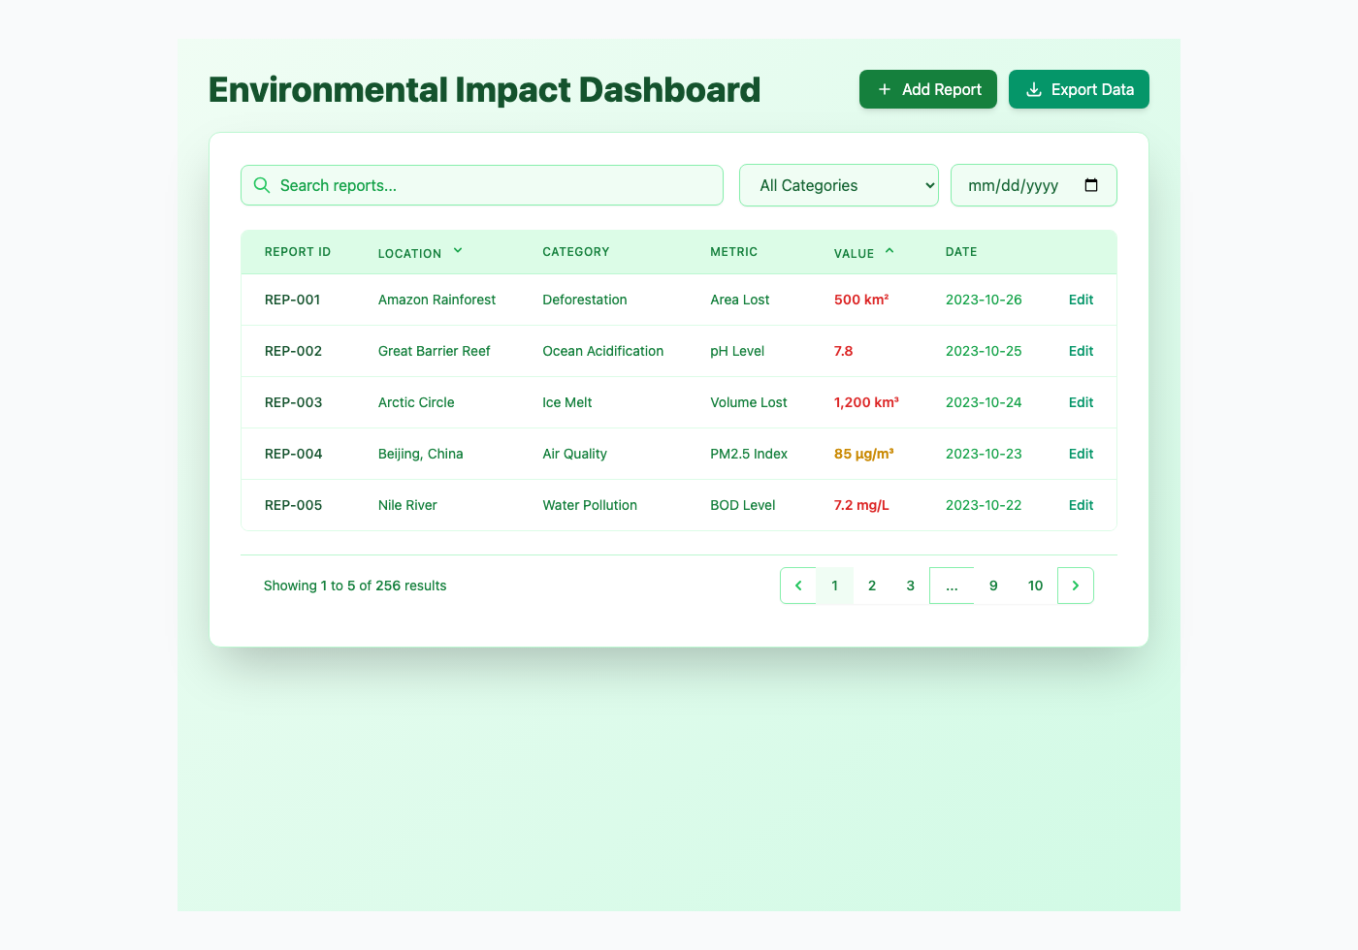The width and height of the screenshot is (1358, 950).
Task: Go to page 2 of results
Action: [871, 586]
